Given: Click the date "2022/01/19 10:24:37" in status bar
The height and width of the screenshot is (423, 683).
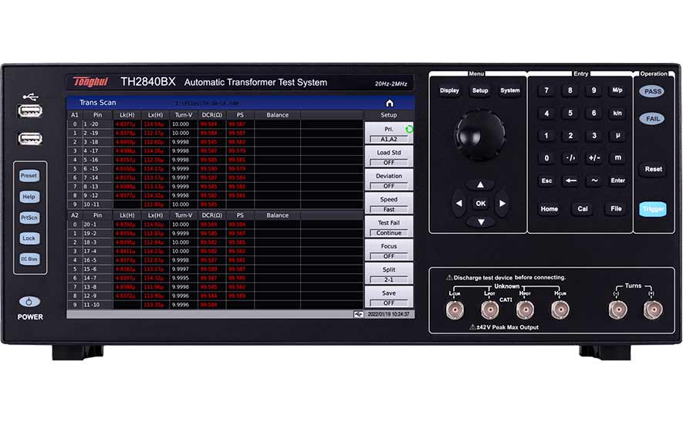Looking at the screenshot, I should 388,314.
